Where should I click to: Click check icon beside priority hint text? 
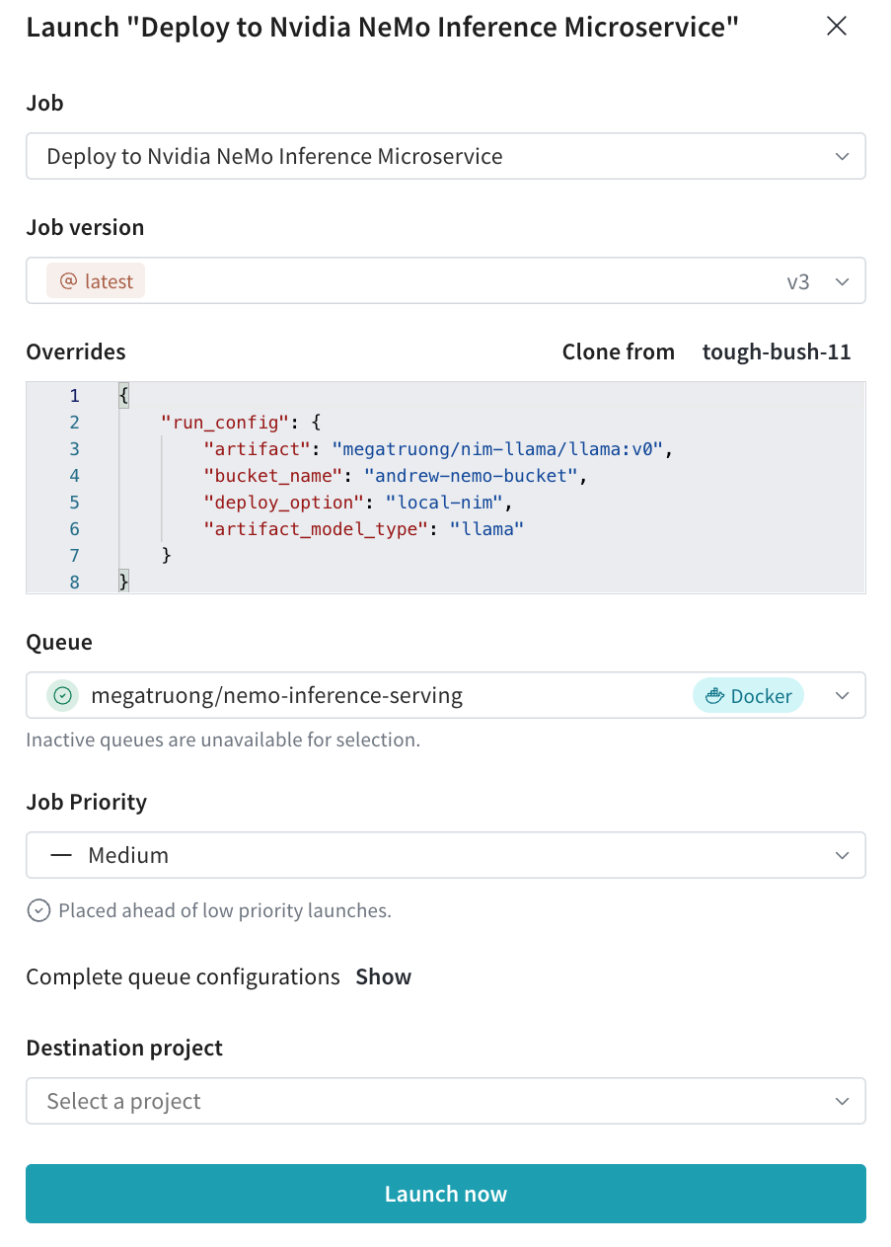pyautogui.click(x=38, y=910)
